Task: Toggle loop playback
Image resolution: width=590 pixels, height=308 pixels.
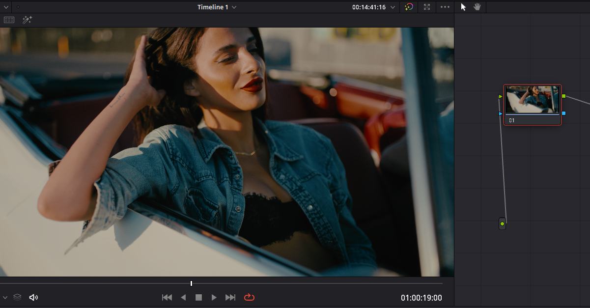Action: pos(249,297)
